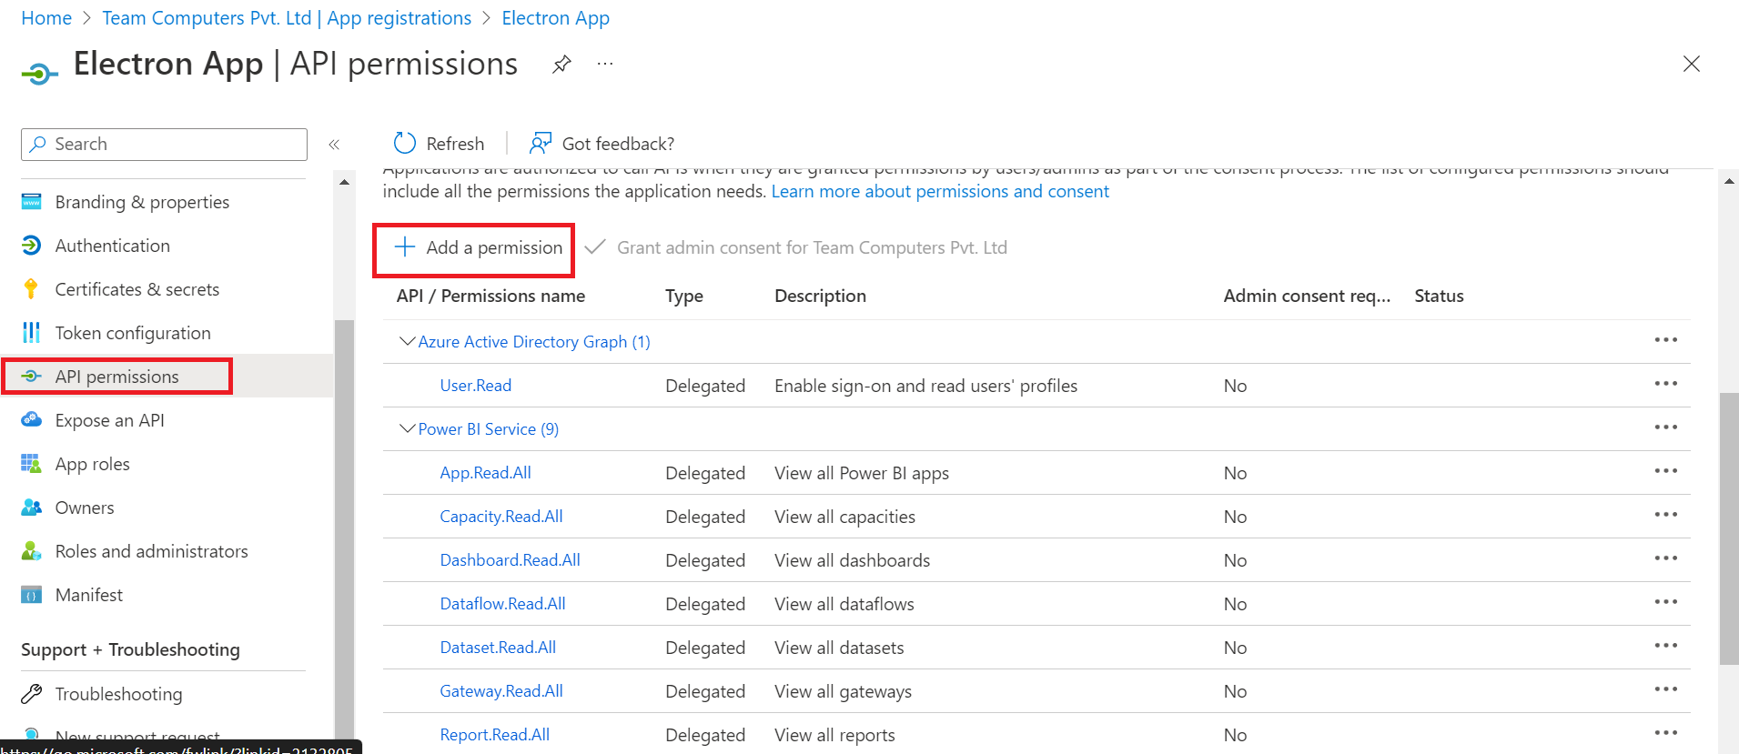This screenshot has height=754, width=1739.
Task: Click the Token configuration bars icon
Action: 31,333
